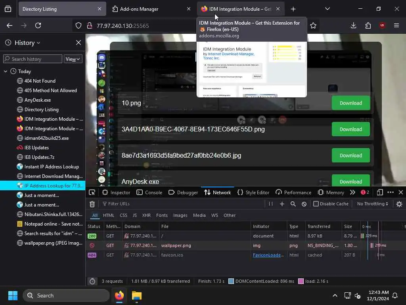
Task: Open Firefox View tab overview icon
Action: coord(8,9)
